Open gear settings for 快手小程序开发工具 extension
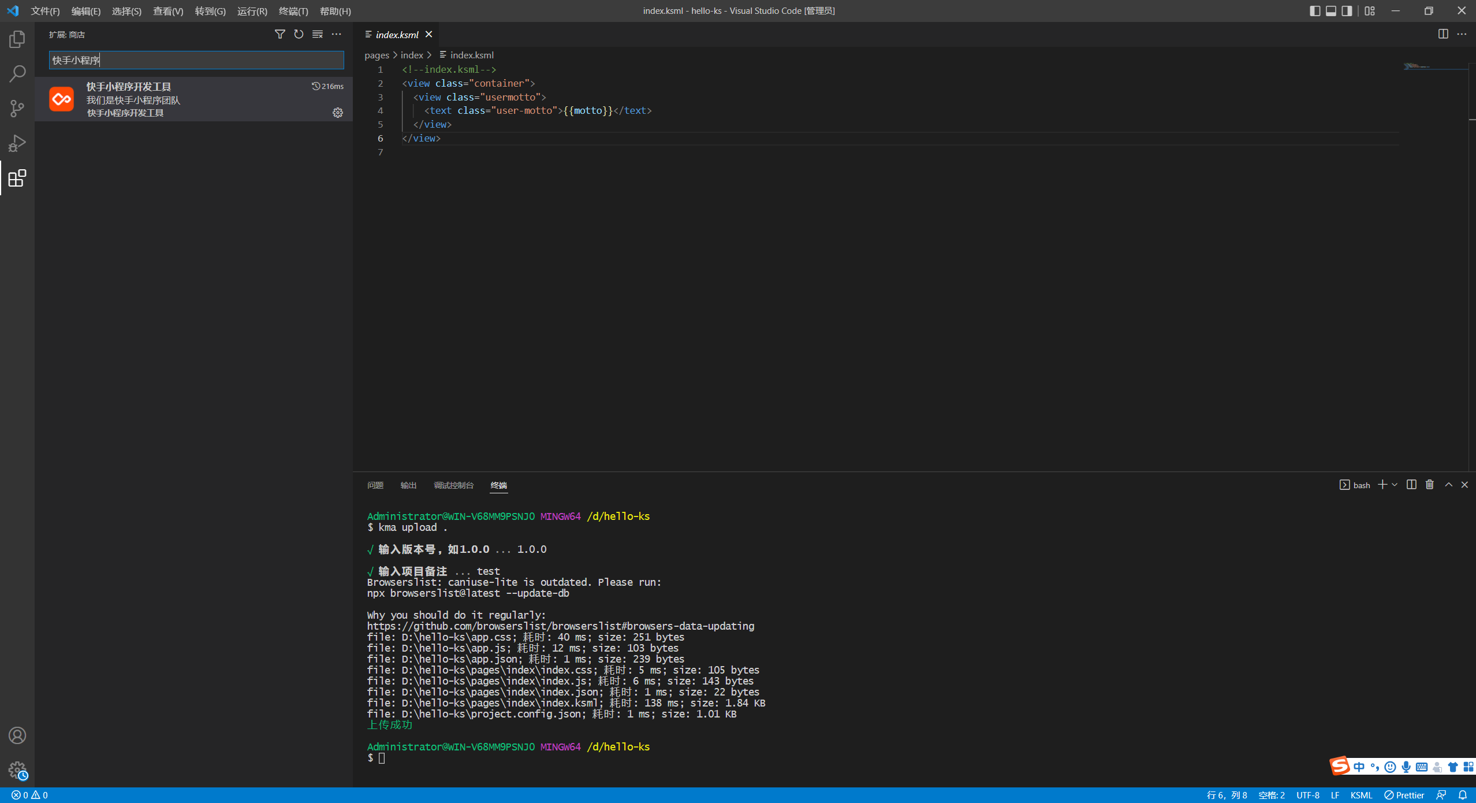Image resolution: width=1476 pixels, height=803 pixels. coord(338,113)
